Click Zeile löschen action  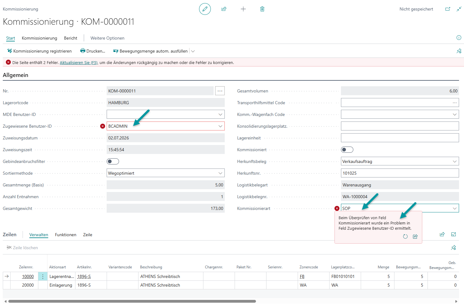point(22,248)
